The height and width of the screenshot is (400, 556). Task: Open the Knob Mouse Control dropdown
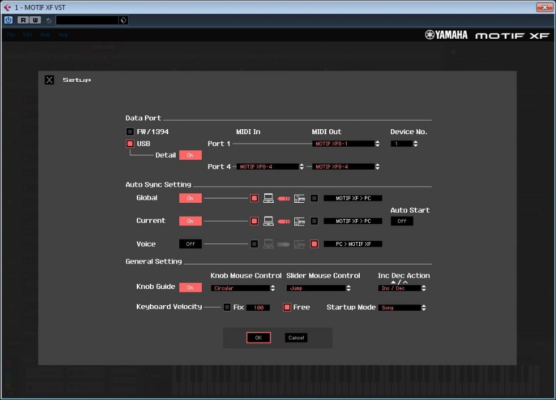(x=243, y=288)
